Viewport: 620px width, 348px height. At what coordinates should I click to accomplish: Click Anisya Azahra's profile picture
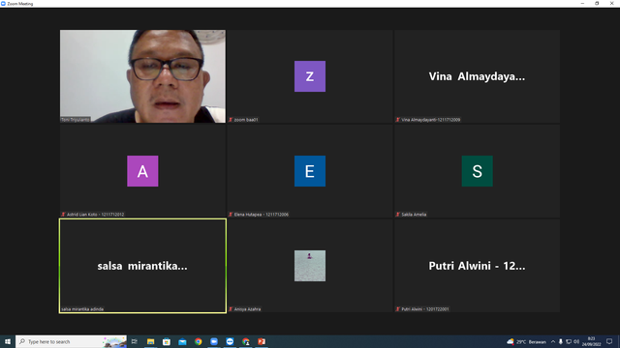[x=310, y=266]
